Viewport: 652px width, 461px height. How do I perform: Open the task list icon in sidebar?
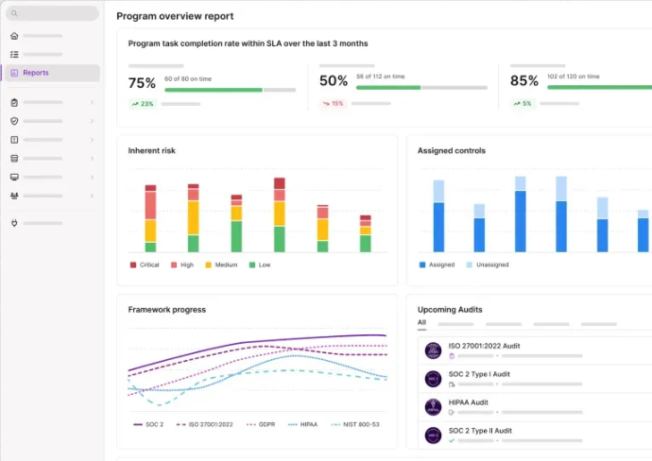point(14,54)
